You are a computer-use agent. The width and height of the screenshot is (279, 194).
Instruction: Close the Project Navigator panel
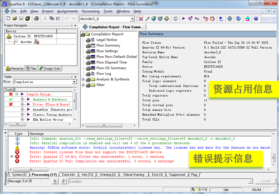(x=75, y=26)
